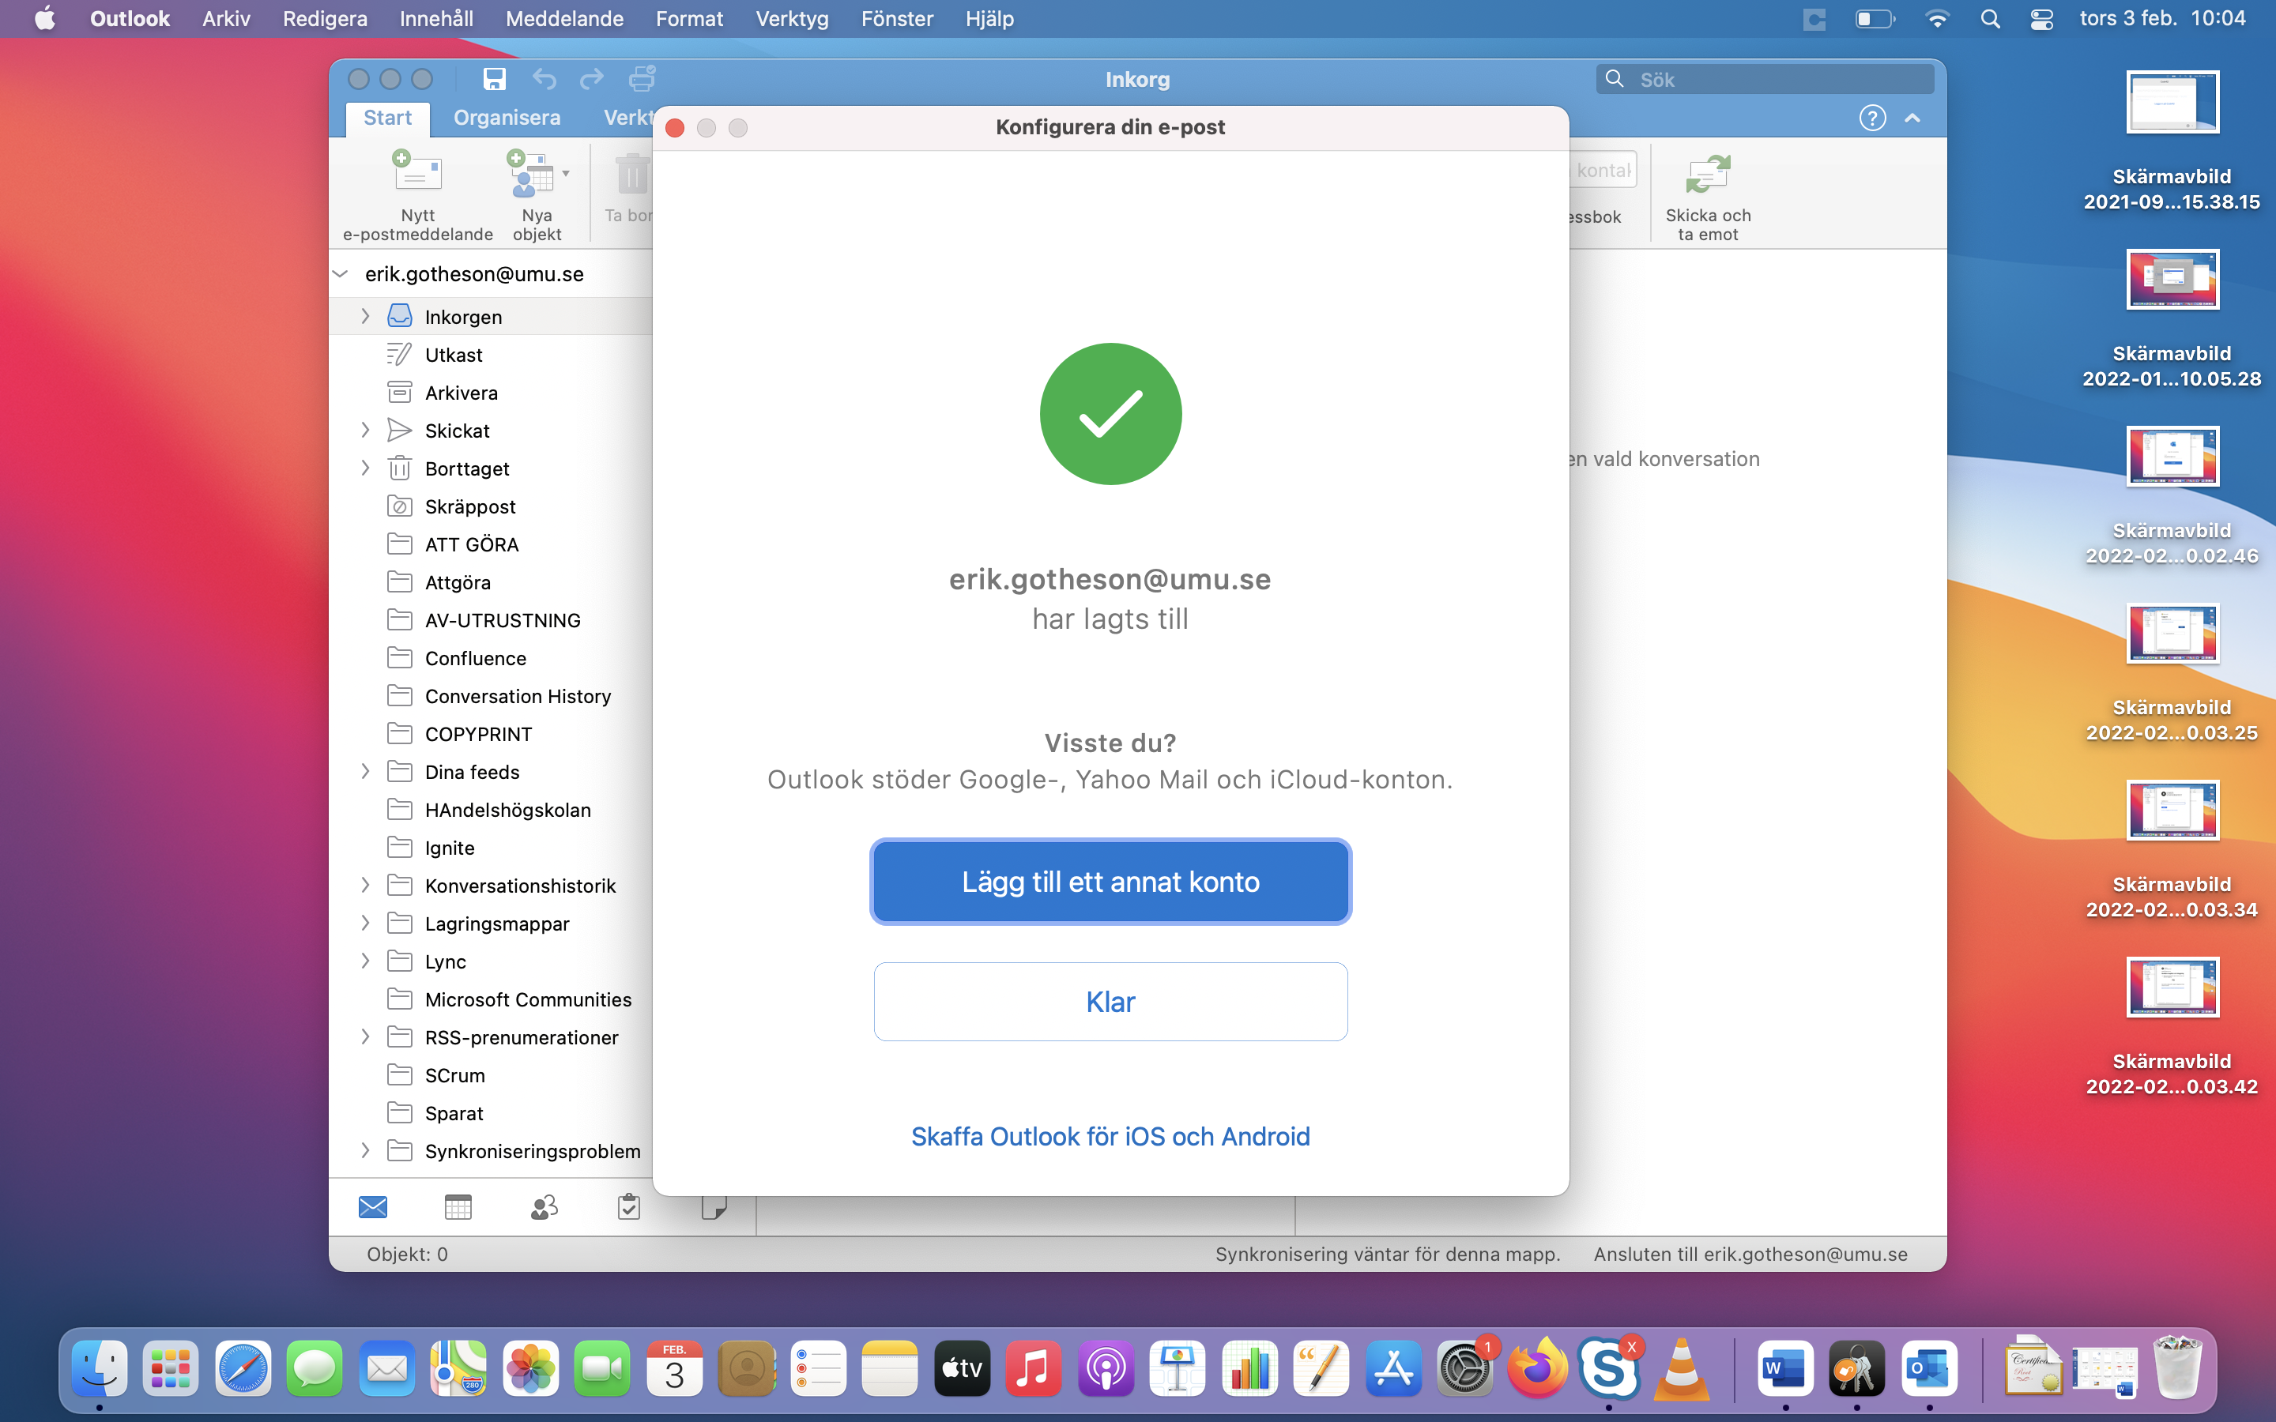Click the Save icon in Outlook toolbar

(x=494, y=79)
